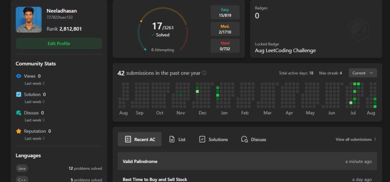
Task: Click the solved progress ring 17/3261
Action: [163, 29]
